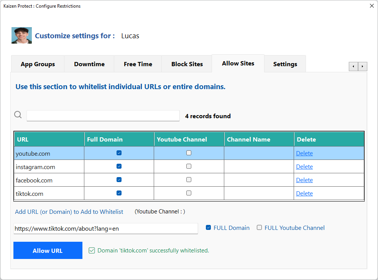Delete the youtube.com whitelist entry
Screen dimensions: 378x280
(x=304, y=153)
